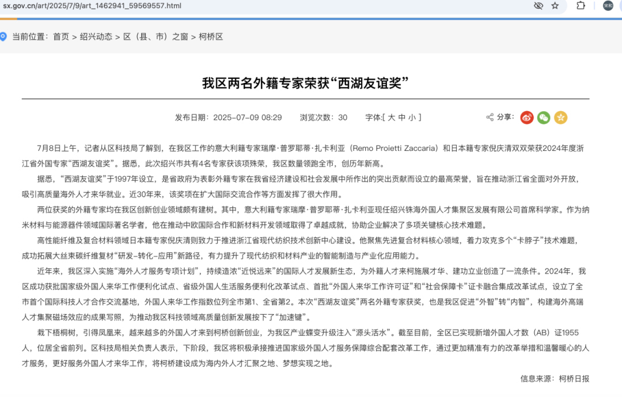Share article to Weibo via red icon
Screen dimensions: 622x397
point(527,118)
